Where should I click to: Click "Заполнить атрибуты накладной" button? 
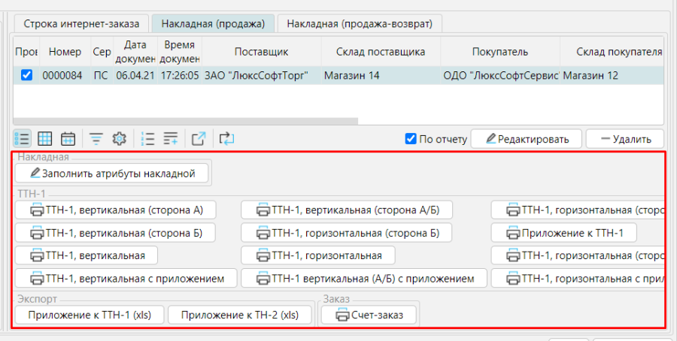click(113, 174)
